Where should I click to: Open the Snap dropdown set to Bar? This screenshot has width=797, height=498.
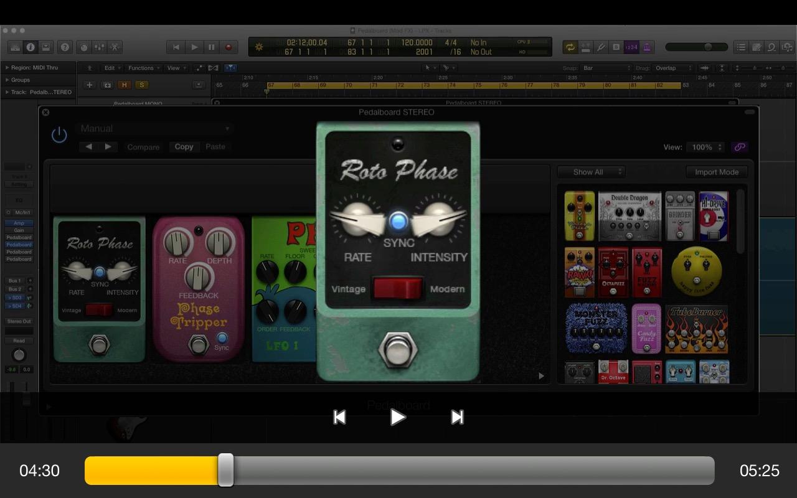606,68
